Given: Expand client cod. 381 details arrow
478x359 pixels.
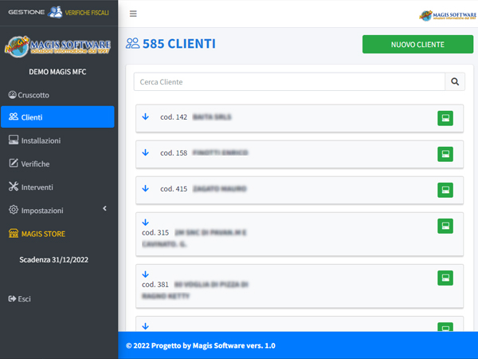Looking at the screenshot, I should click(146, 274).
